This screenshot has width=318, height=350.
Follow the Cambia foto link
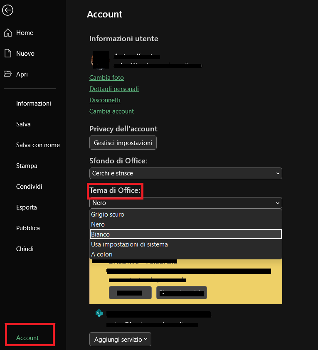(106, 78)
